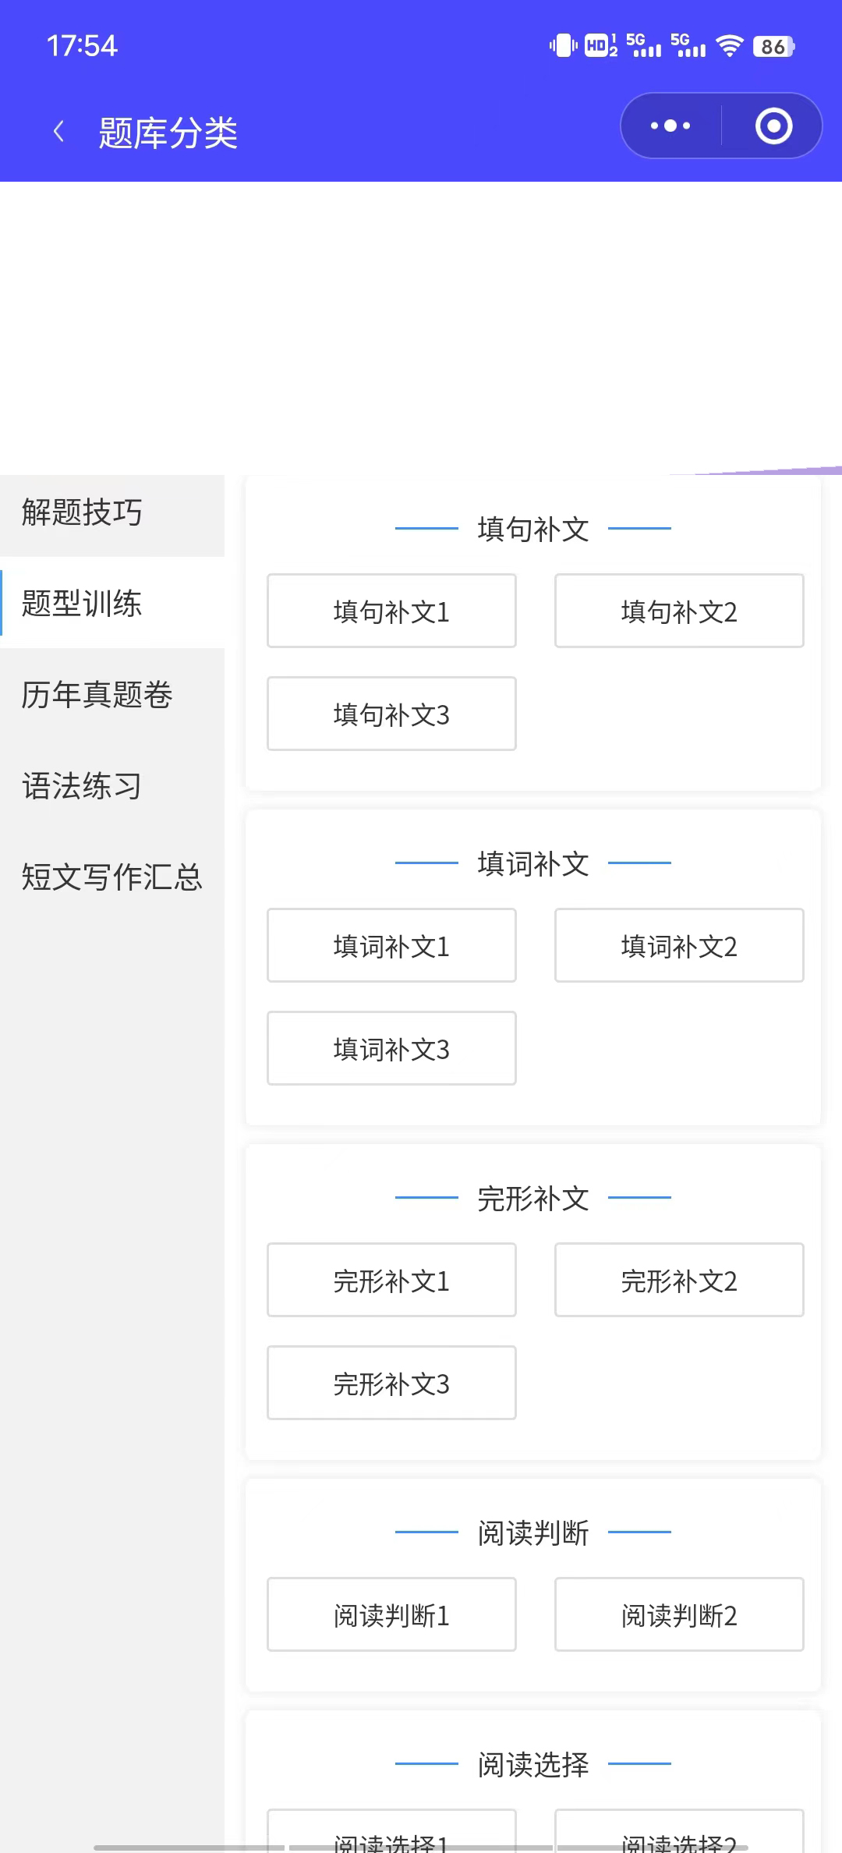Open the 语法练习 category
Viewport: 842px width, 1853px height.
pos(112,786)
